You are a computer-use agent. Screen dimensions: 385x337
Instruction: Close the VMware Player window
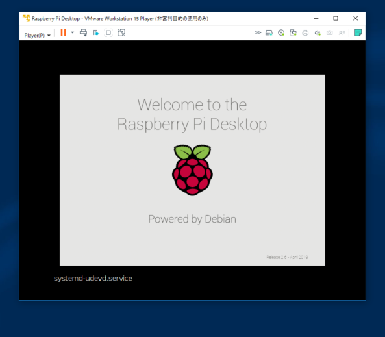(355, 18)
